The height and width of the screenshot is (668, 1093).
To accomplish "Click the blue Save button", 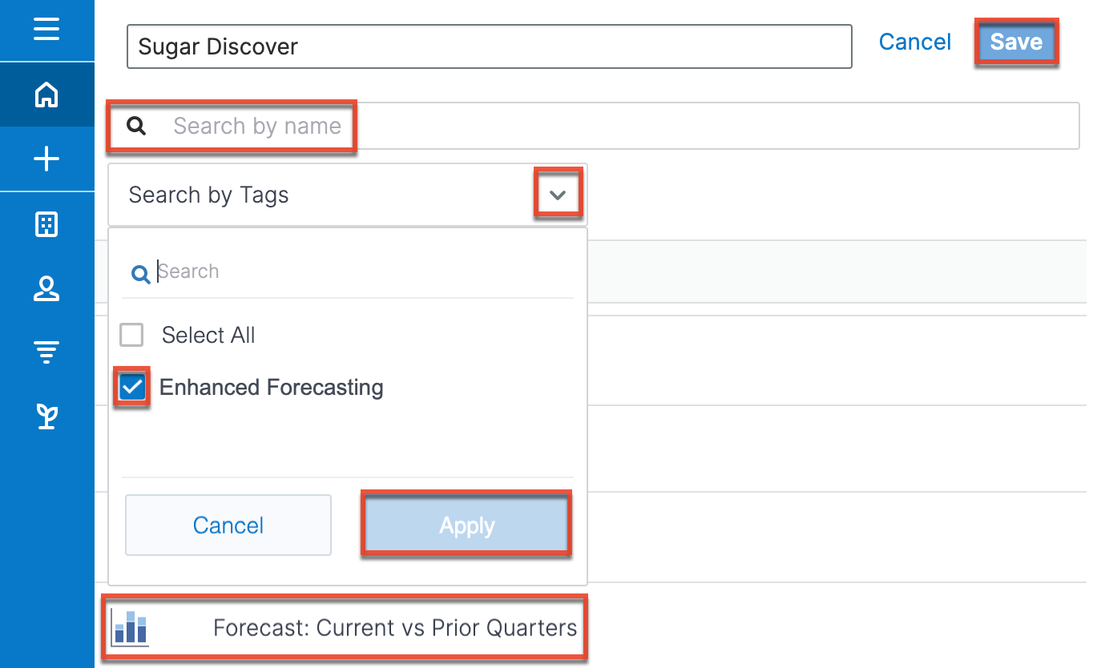I will tap(1016, 42).
